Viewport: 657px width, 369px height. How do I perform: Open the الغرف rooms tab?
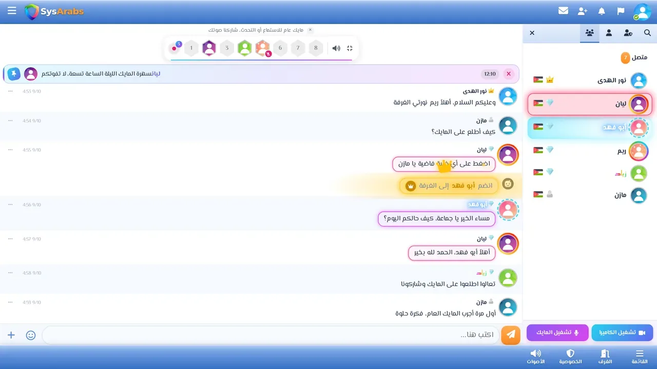(605, 357)
